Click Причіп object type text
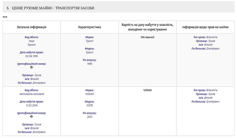This screenshot has width=237, height=138. (x=32, y=45)
